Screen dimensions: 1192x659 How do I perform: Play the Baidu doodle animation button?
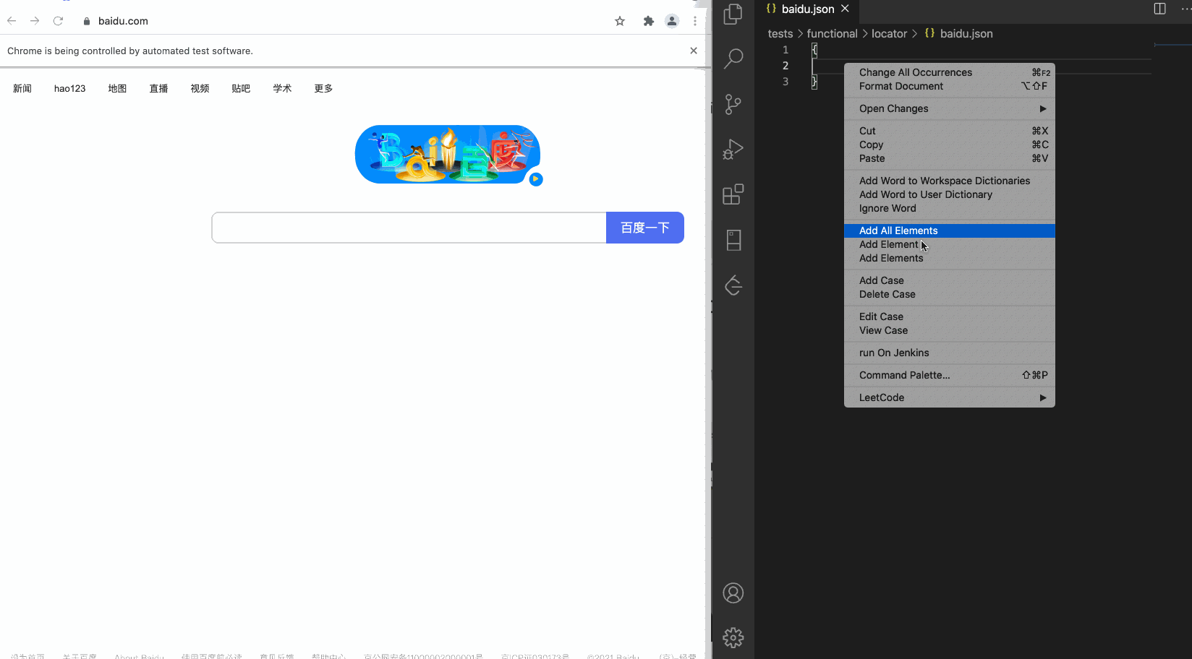click(536, 179)
